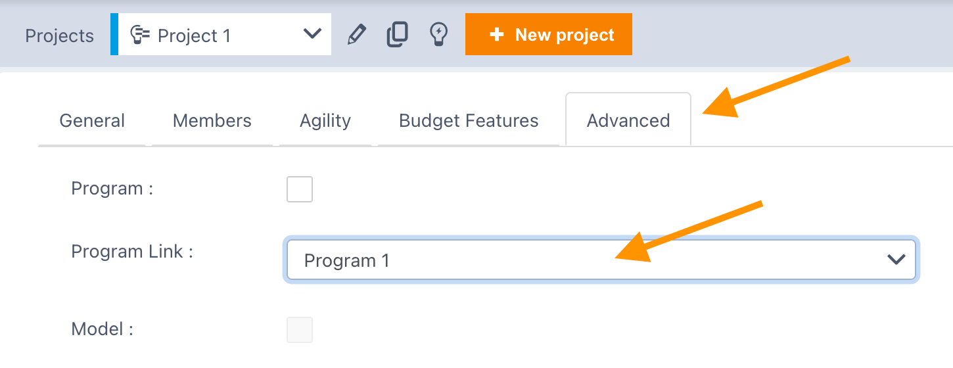Click the Program Link field label

point(132,252)
